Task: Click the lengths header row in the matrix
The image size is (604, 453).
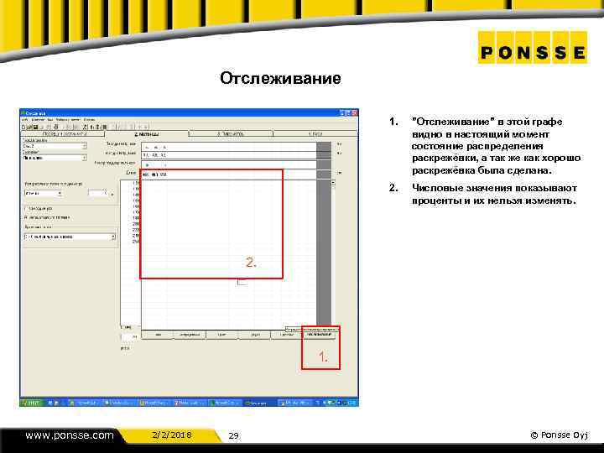Action: click(229, 174)
